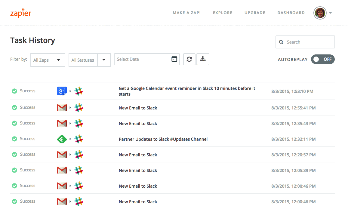Navigate to the Dashboard

point(291,13)
